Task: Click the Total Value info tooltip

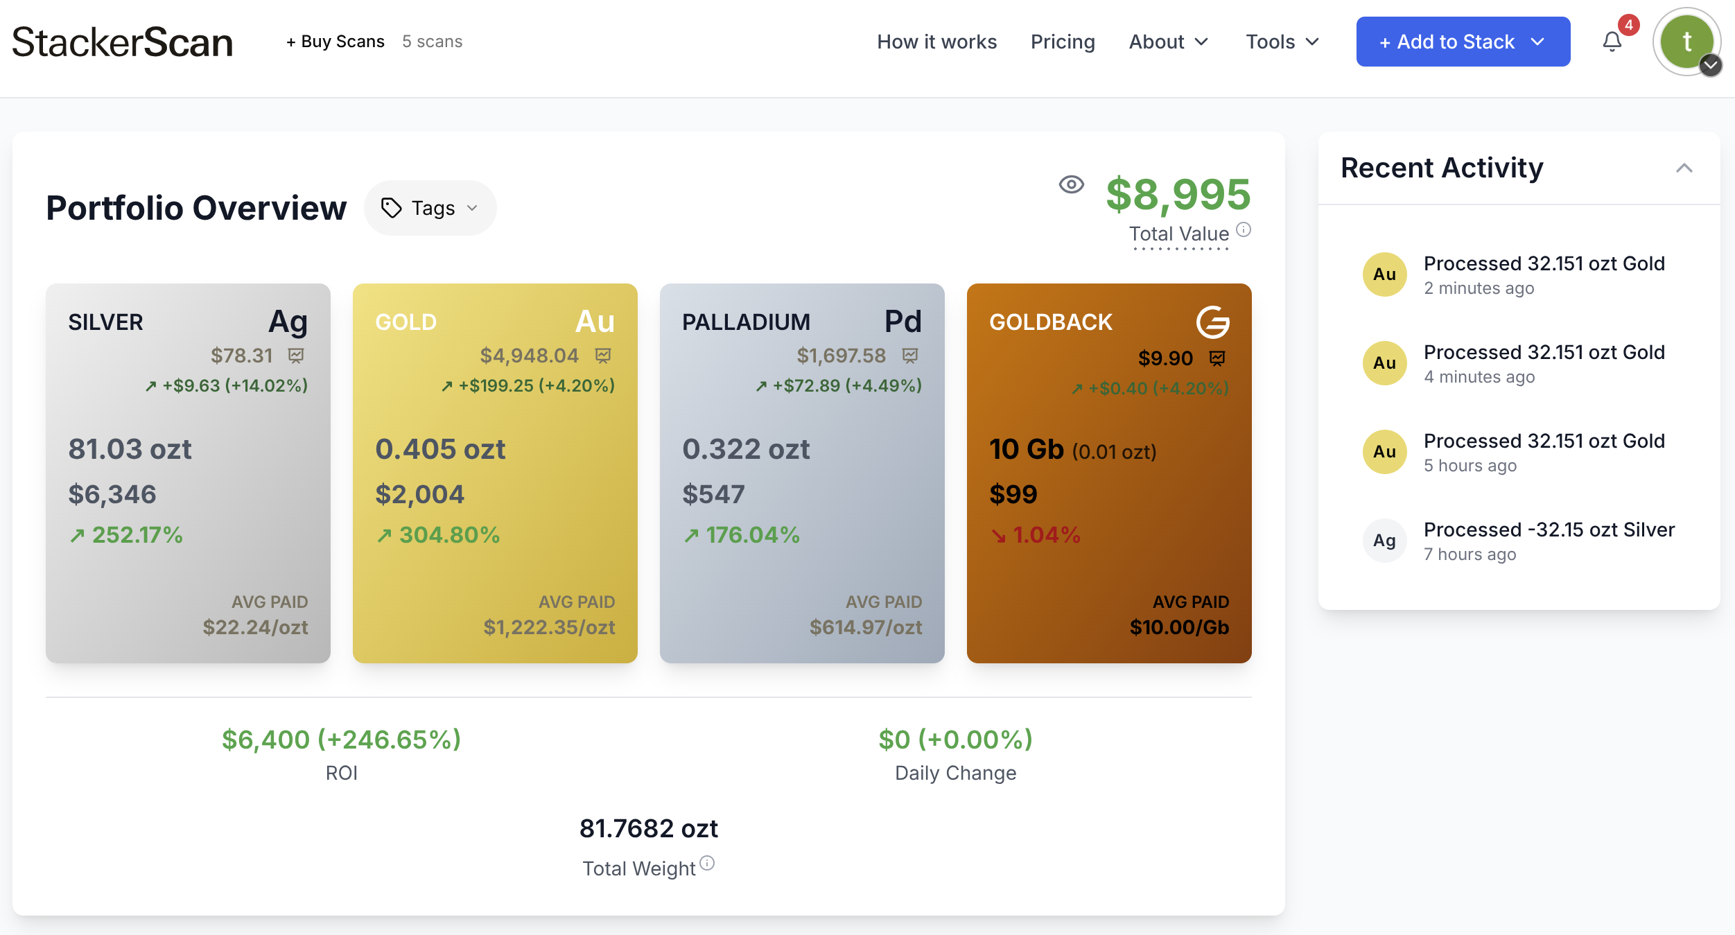Action: click(1243, 229)
